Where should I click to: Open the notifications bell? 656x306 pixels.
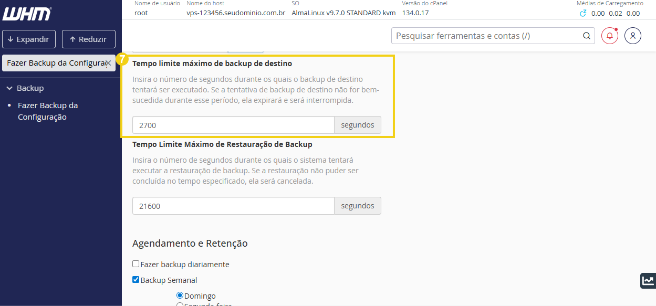pos(609,36)
